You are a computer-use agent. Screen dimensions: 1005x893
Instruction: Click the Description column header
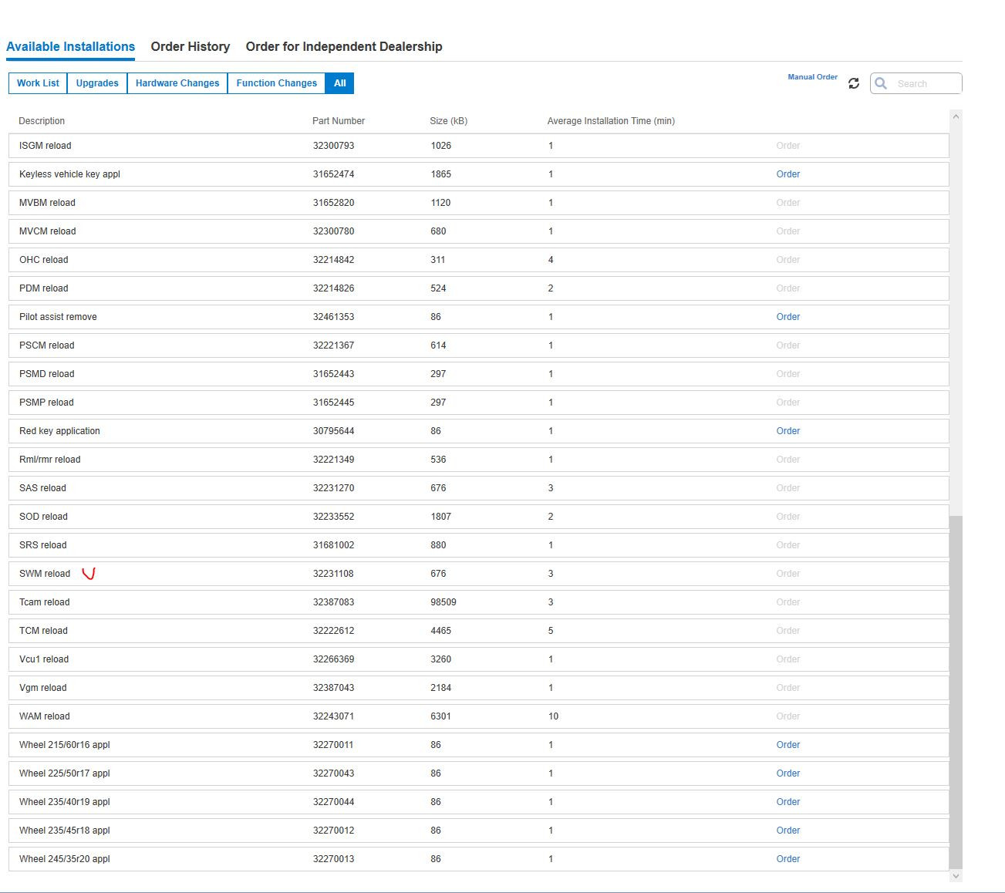pos(42,121)
